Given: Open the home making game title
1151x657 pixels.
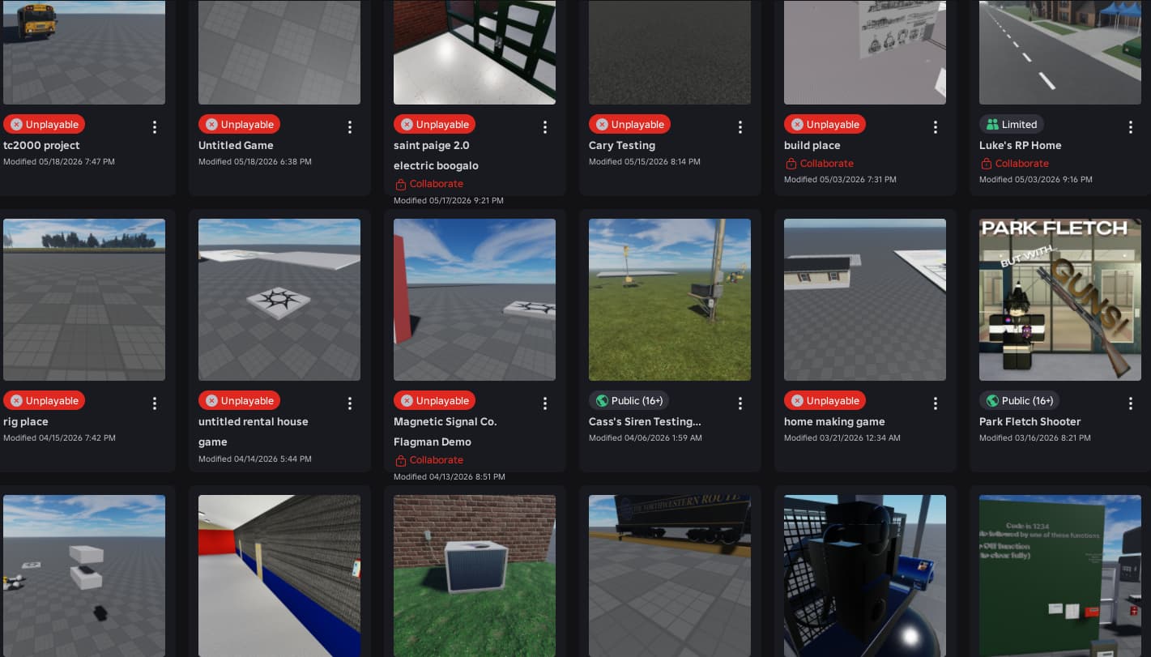Looking at the screenshot, I should tap(834, 422).
